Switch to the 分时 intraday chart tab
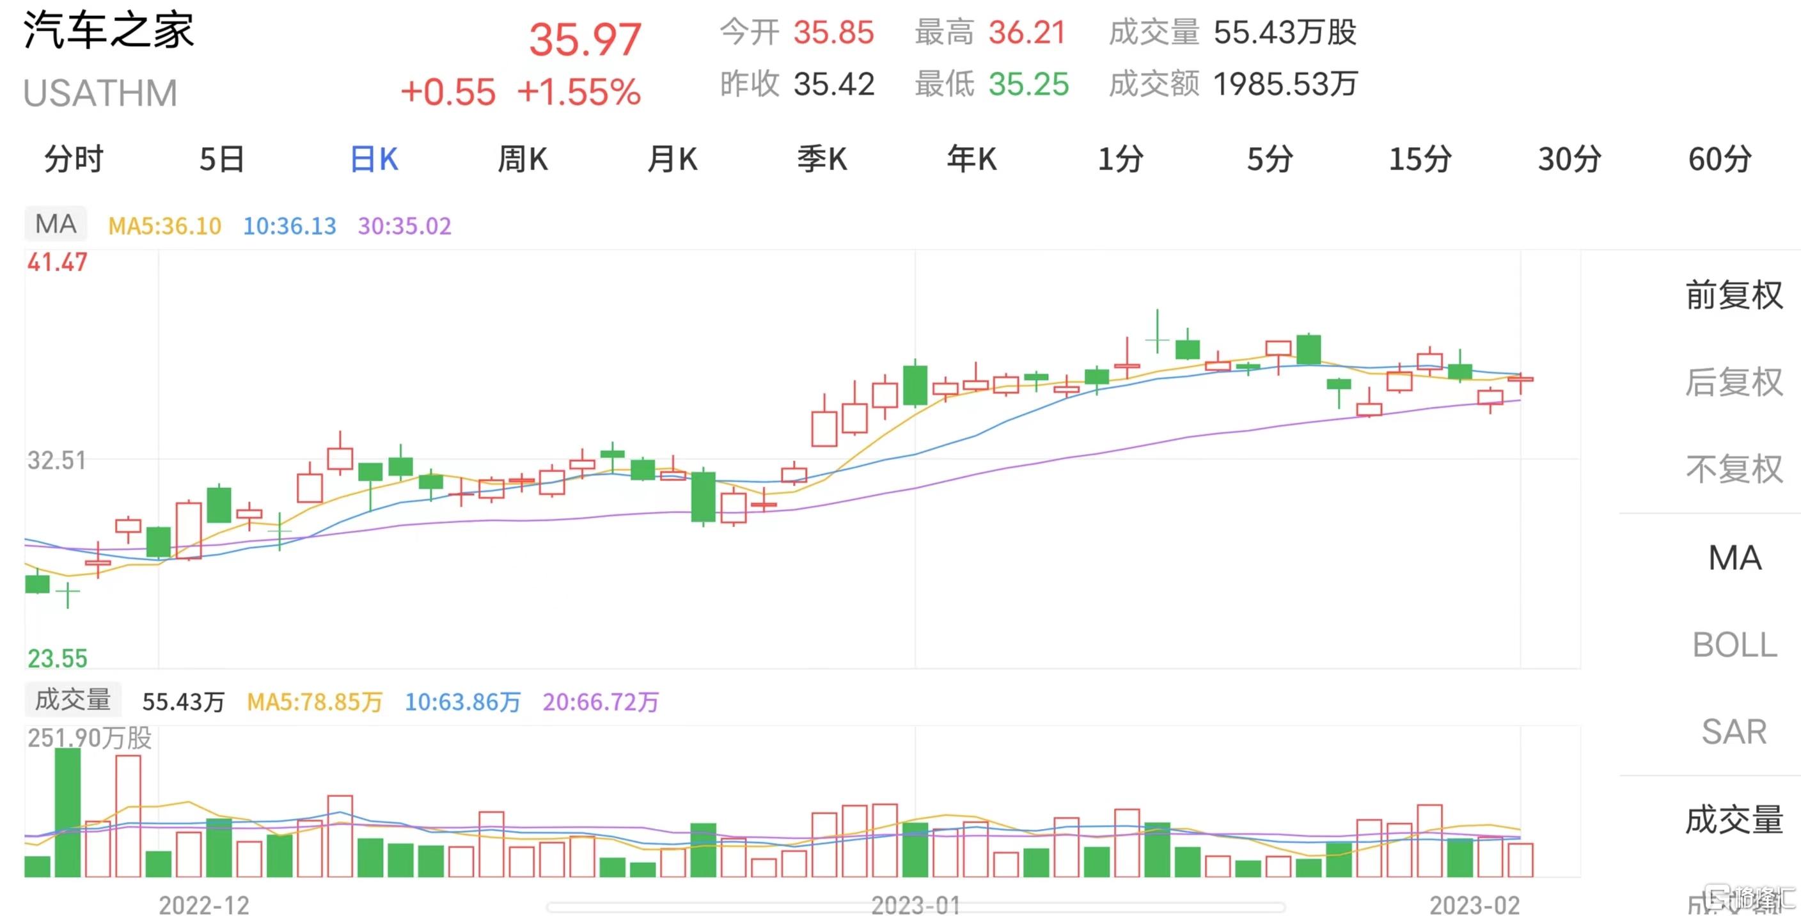This screenshot has width=1801, height=916. pos(74,159)
